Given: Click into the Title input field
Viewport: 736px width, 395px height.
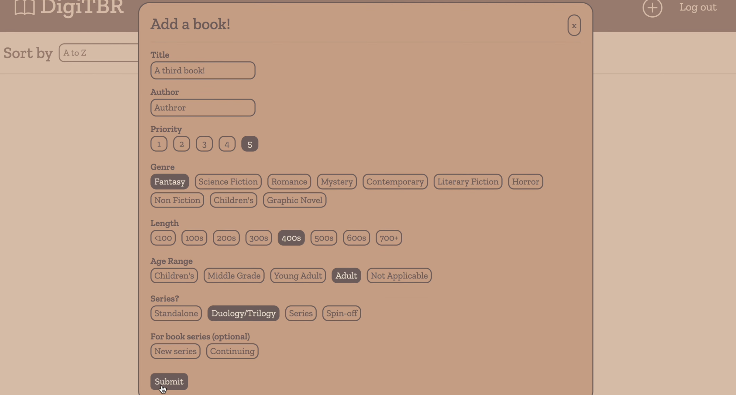Looking at the screenshot, I should [203, 70].
